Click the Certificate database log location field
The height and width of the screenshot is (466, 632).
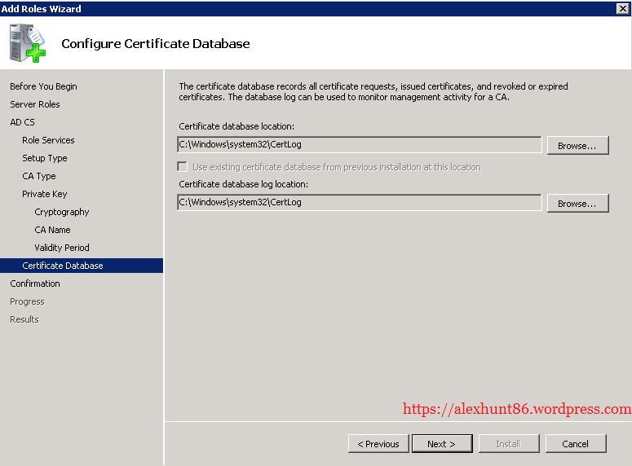point(359,202)
